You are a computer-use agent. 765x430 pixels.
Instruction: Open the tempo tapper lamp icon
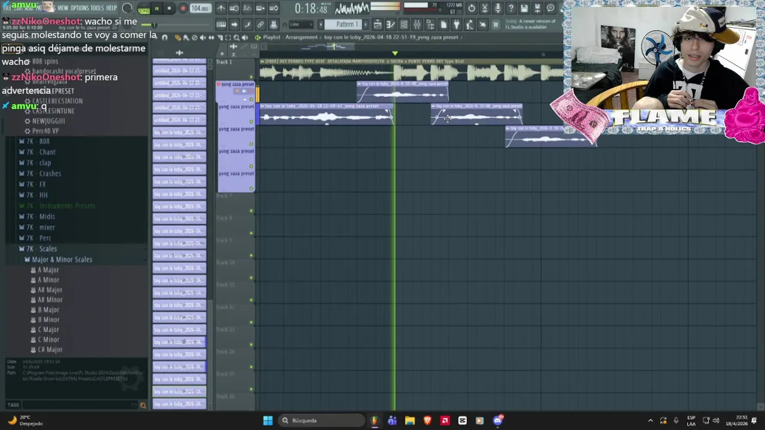coord(469,24)
